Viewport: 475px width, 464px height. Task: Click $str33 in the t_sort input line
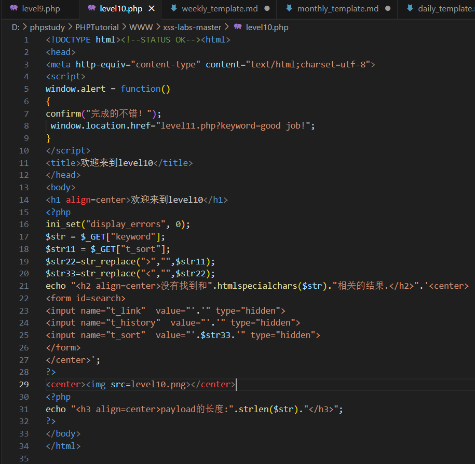point(215,335)
